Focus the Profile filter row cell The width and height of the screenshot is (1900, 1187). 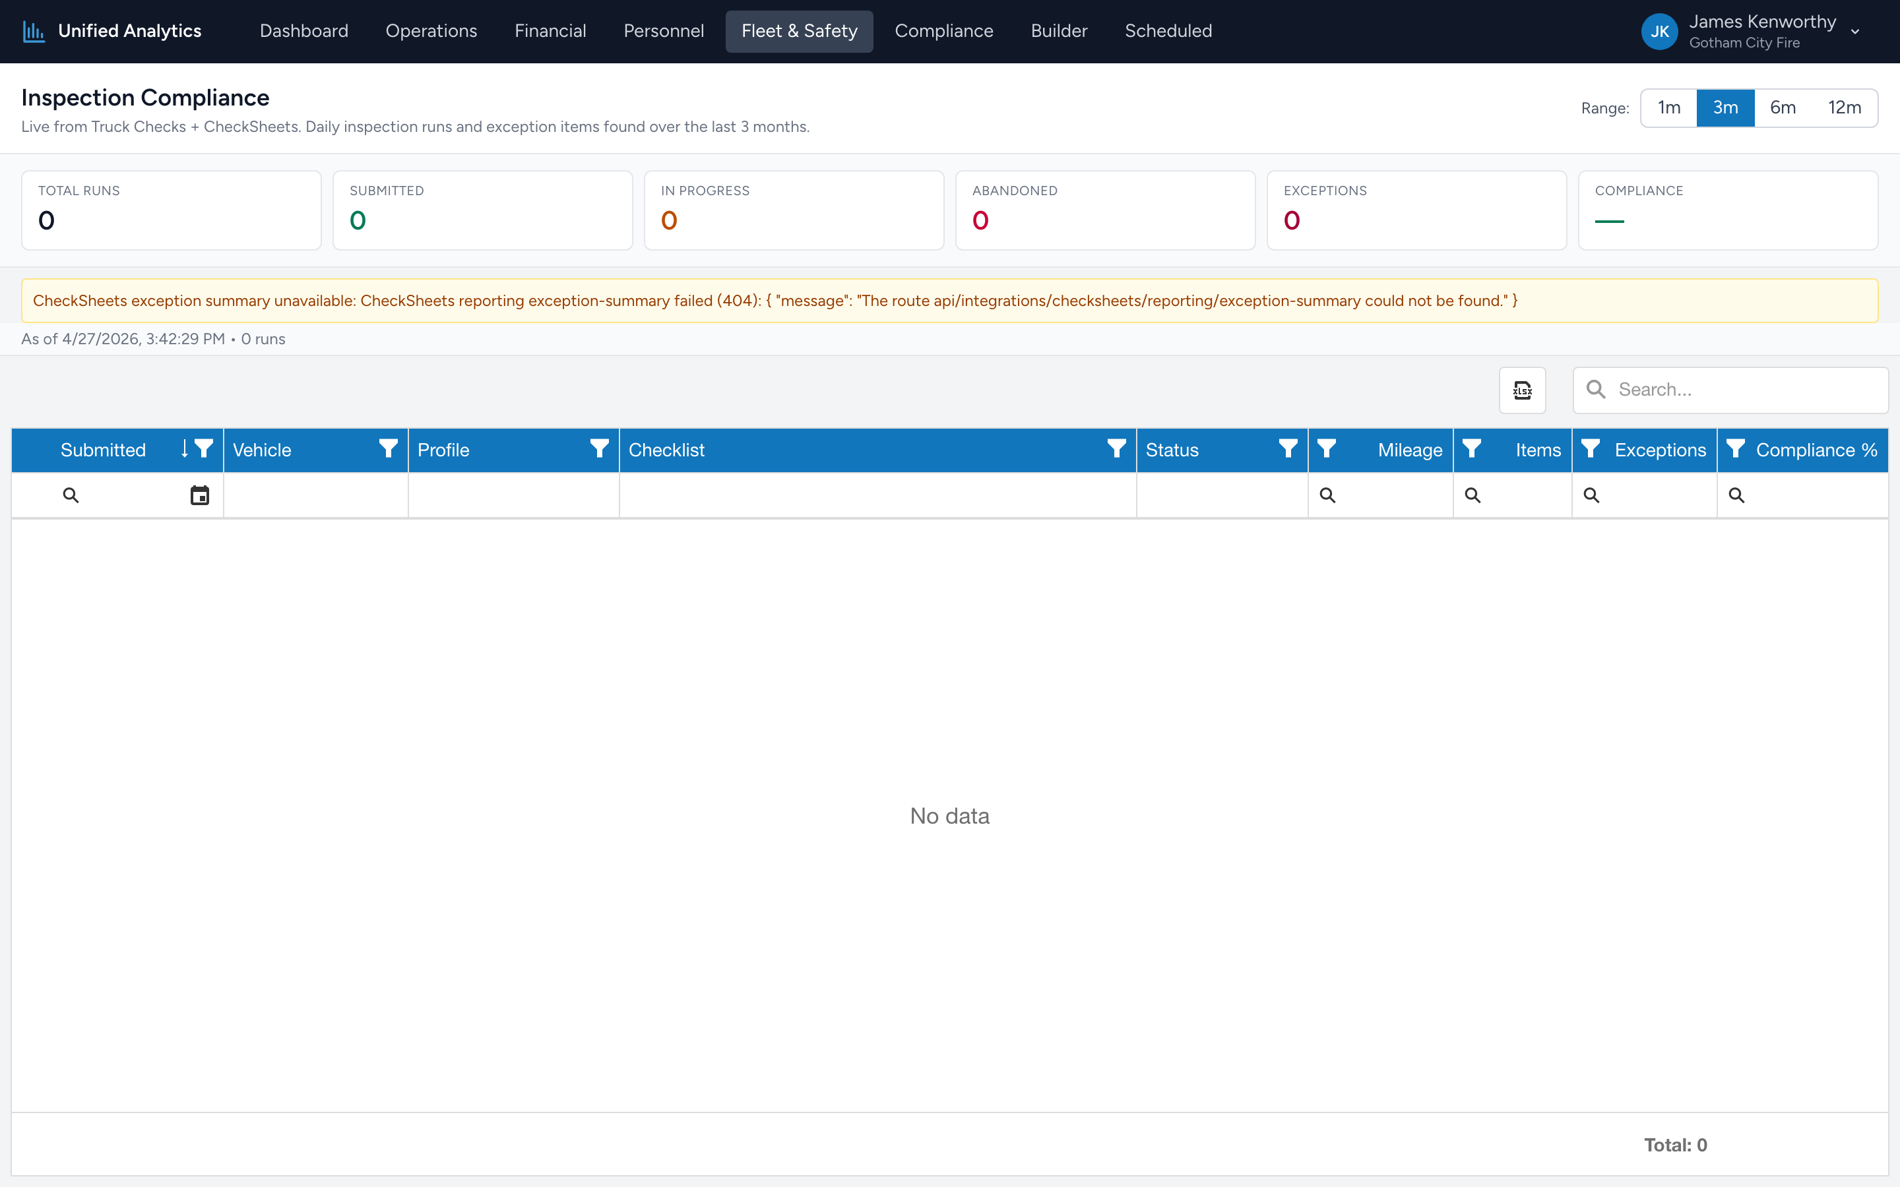point(513,495)
